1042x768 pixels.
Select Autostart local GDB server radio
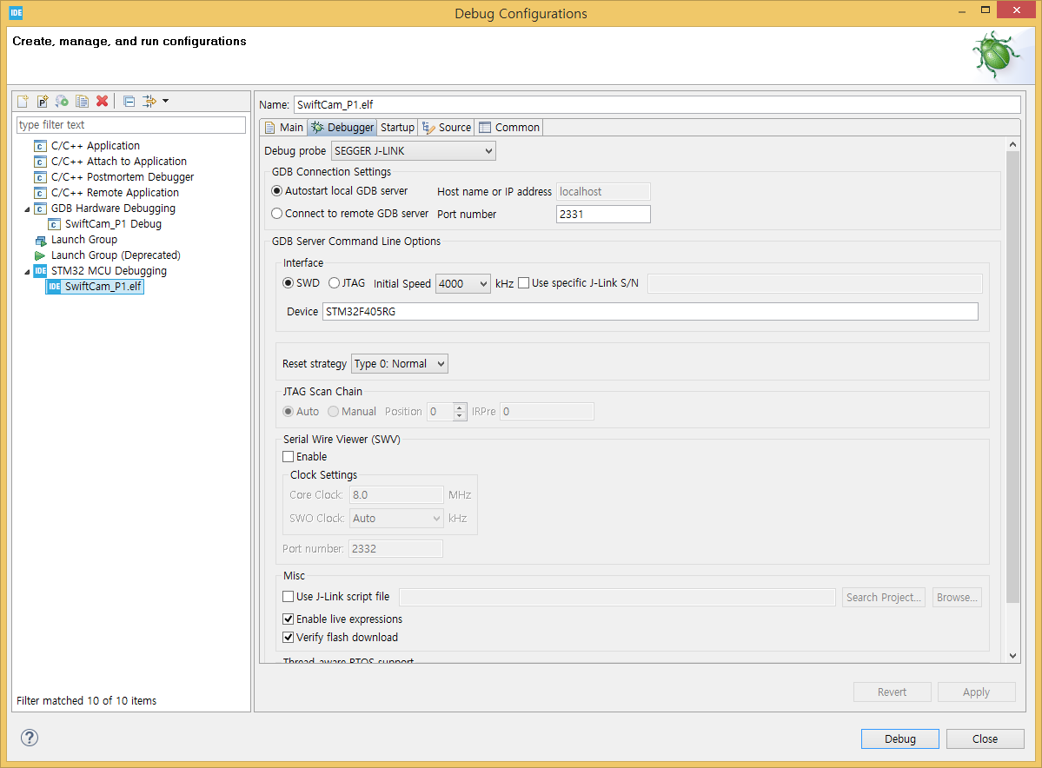point(277,190)
